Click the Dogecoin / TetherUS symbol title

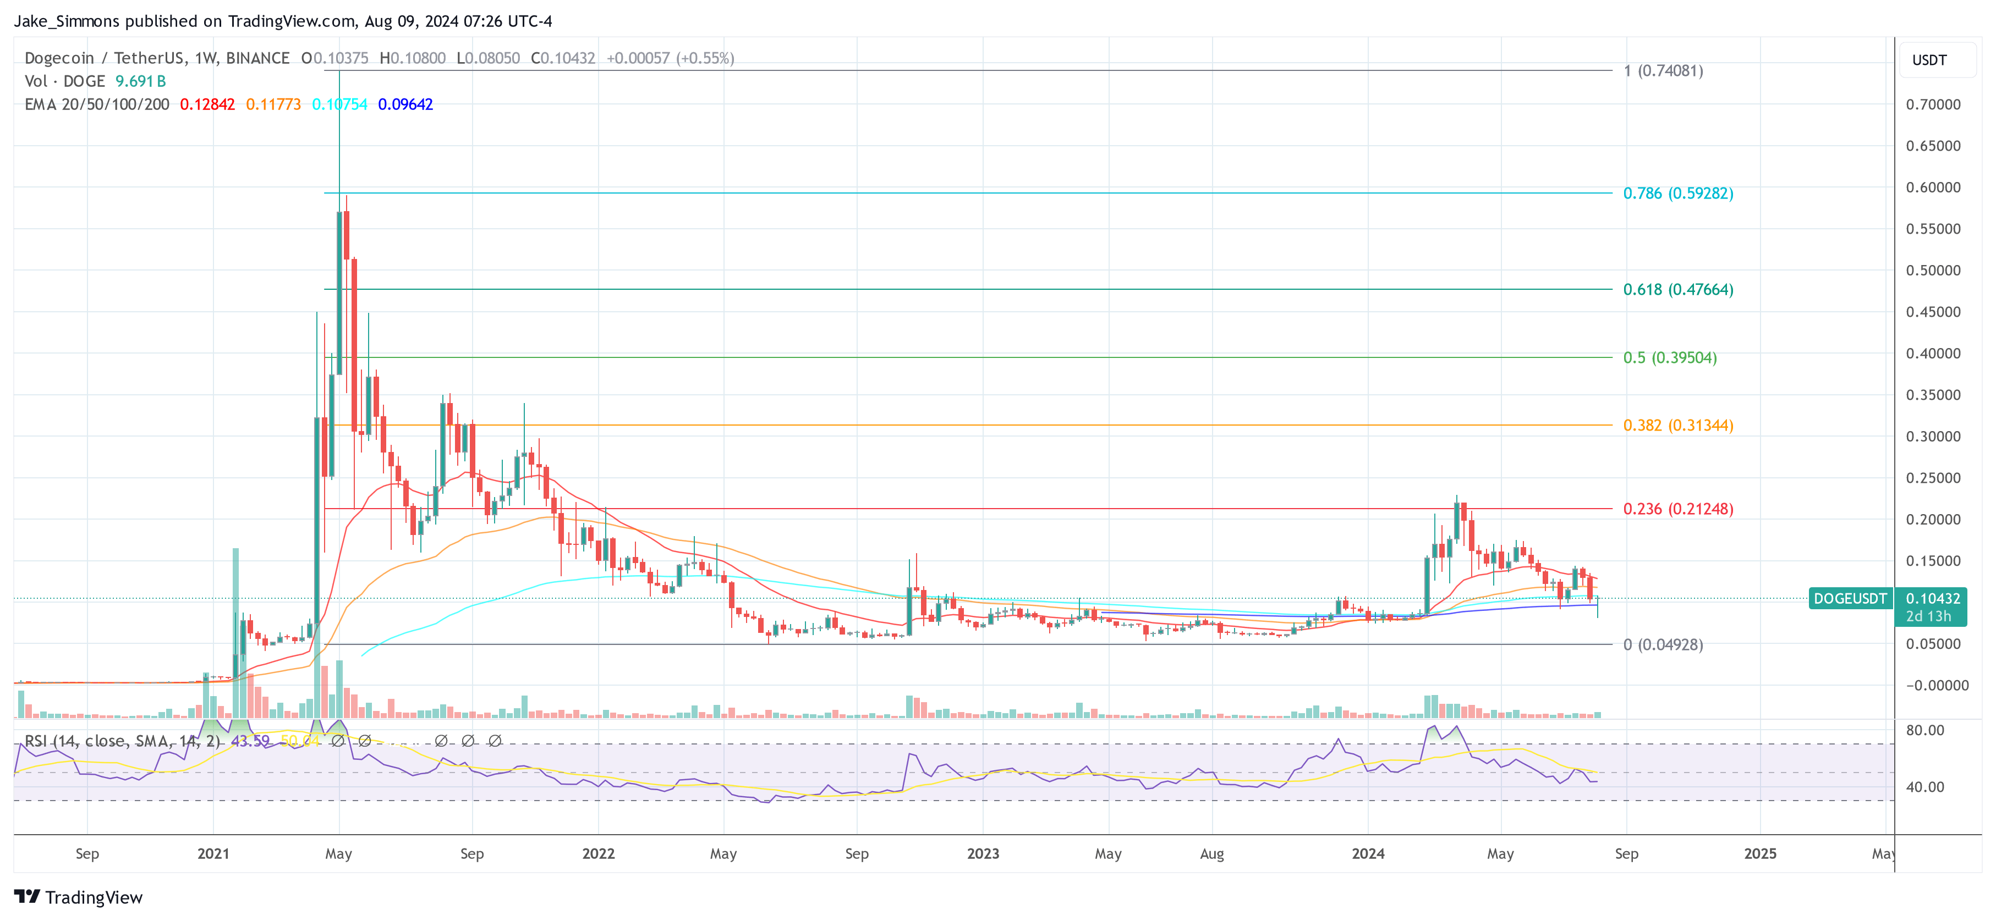point(156,58)
